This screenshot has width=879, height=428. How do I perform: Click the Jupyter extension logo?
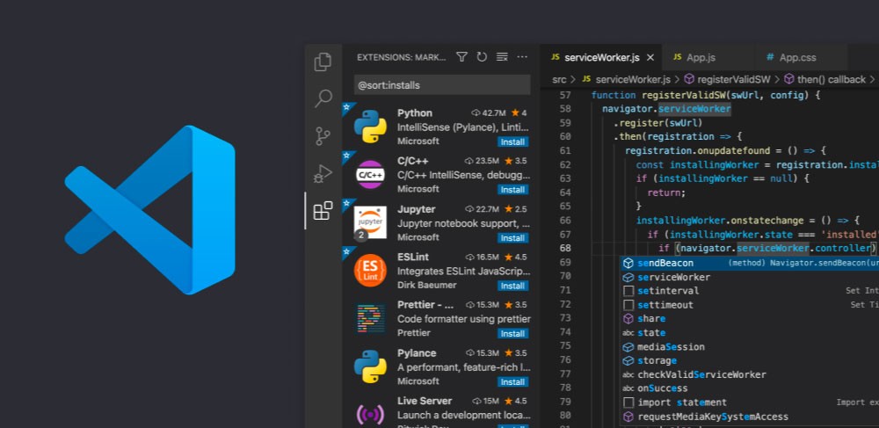click(370, 222)
